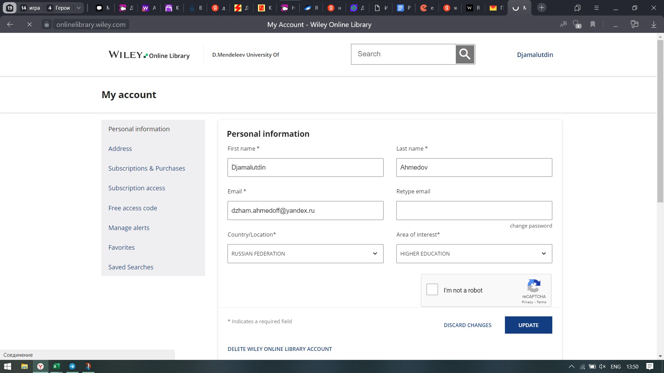Open the browser hamburger menu

[597, 8]
